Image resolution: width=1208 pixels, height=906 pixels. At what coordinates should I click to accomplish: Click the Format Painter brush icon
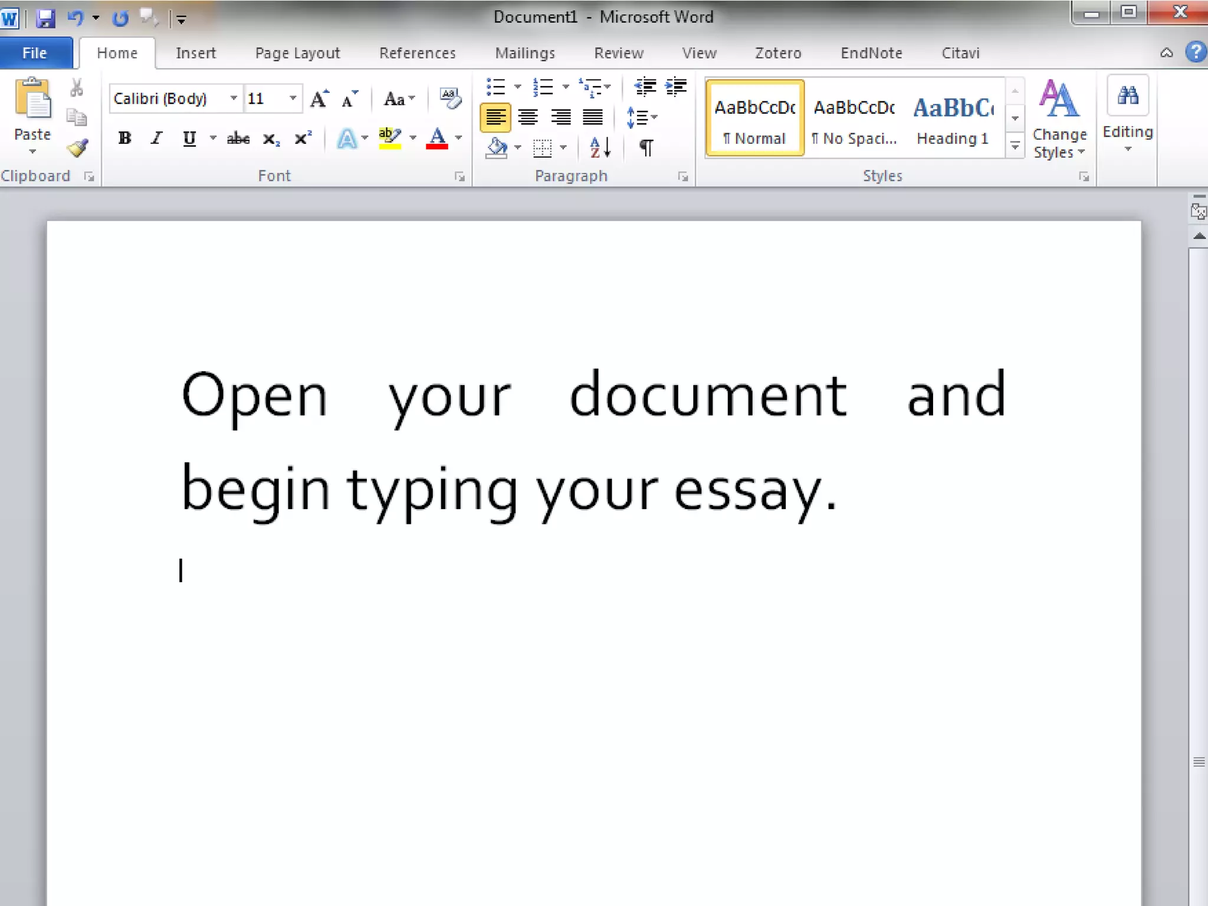pos(77,147)
